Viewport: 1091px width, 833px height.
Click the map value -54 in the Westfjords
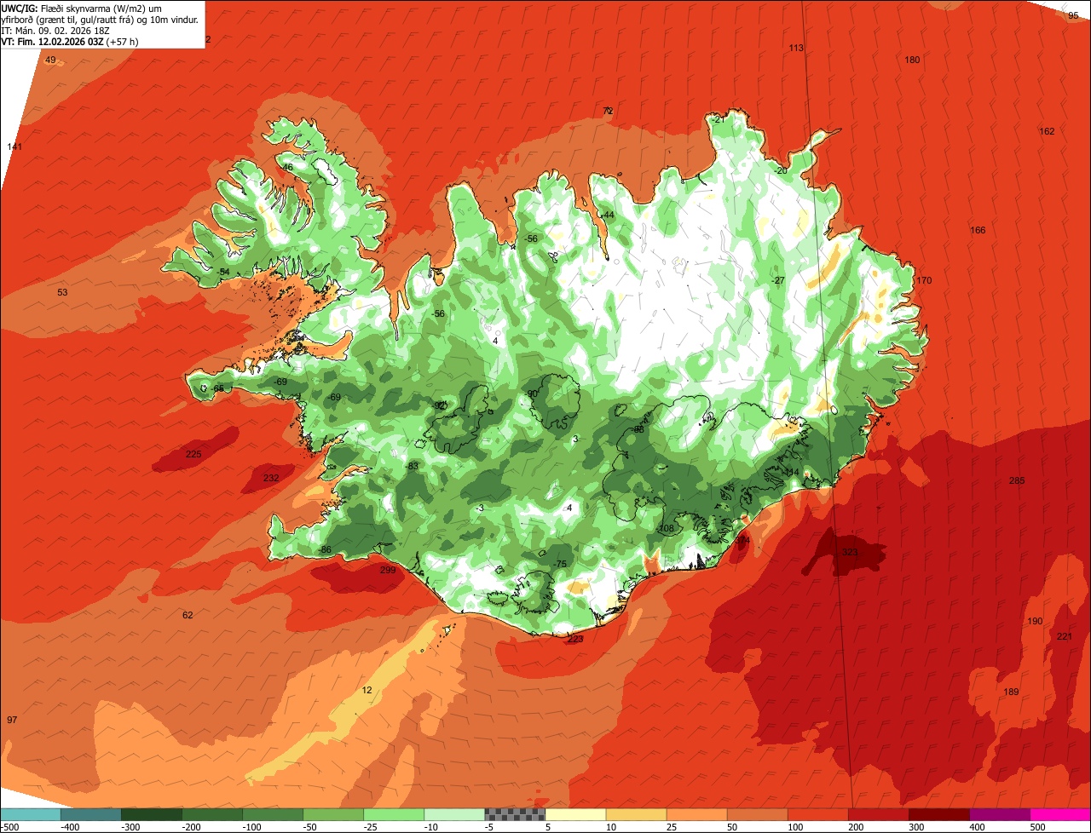224,272
